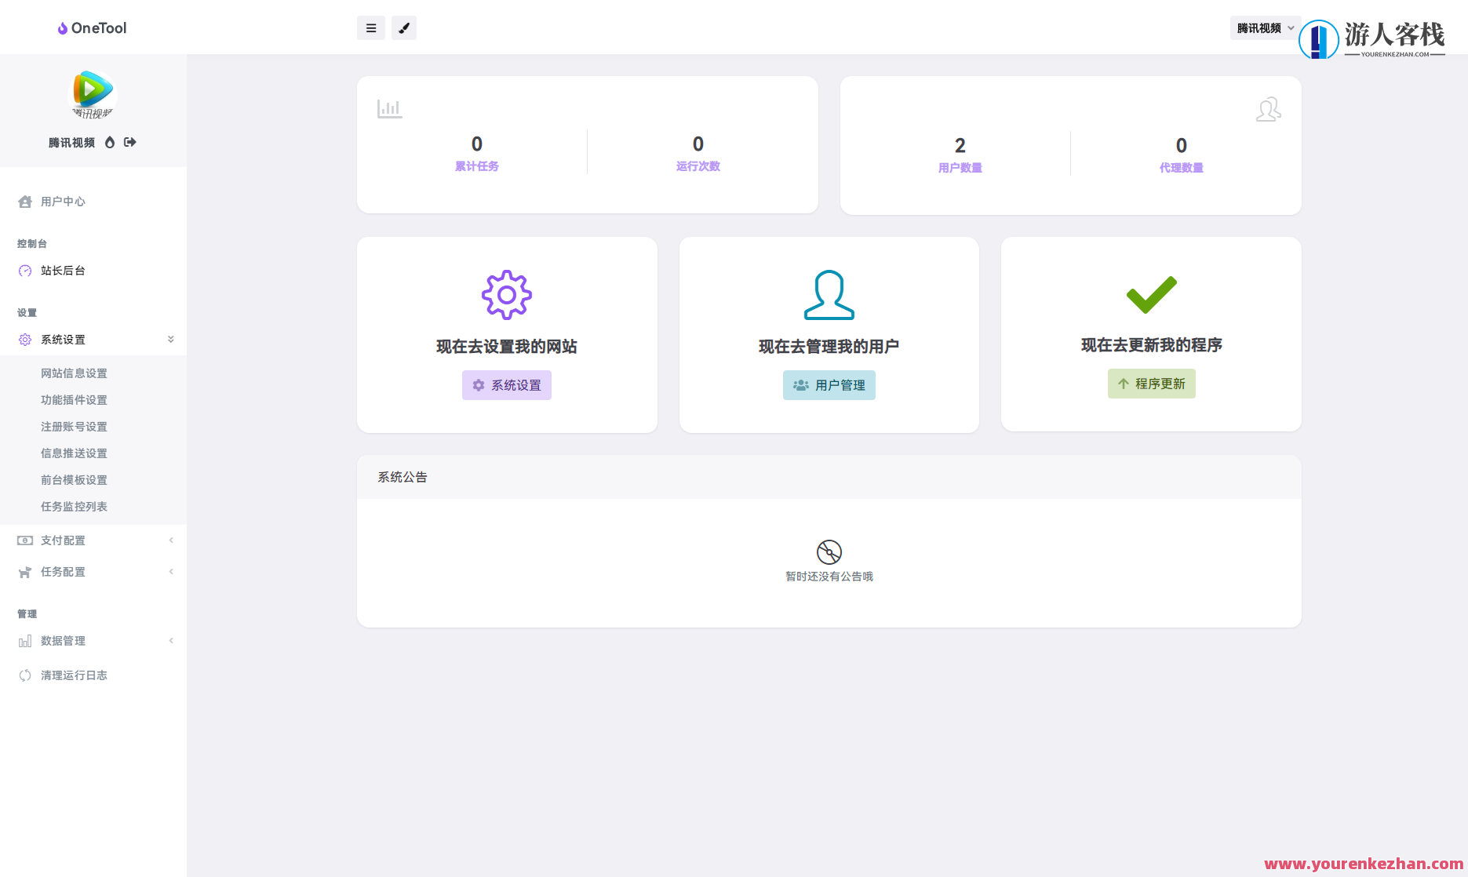The width and height of the screenshot is (1468, 877).
Task: Click the green checkmark icon
Action: (1151, 294)
